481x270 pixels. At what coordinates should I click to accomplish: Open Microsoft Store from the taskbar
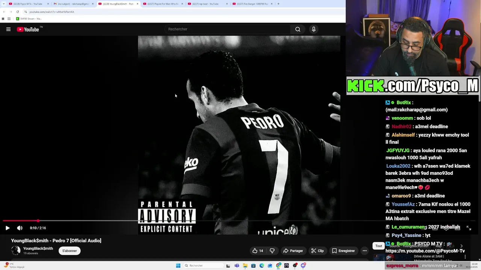(253, 265)
